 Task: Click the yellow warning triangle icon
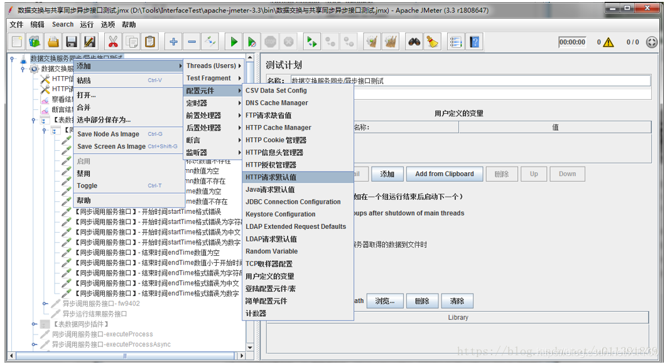pyautogui.click(x=608, y=42)
